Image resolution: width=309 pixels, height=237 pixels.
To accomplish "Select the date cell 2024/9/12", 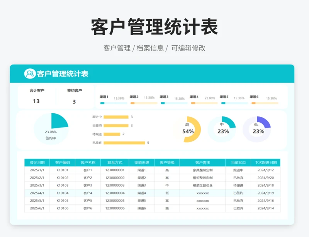I will pyautogui.click(x=266, y=170).
